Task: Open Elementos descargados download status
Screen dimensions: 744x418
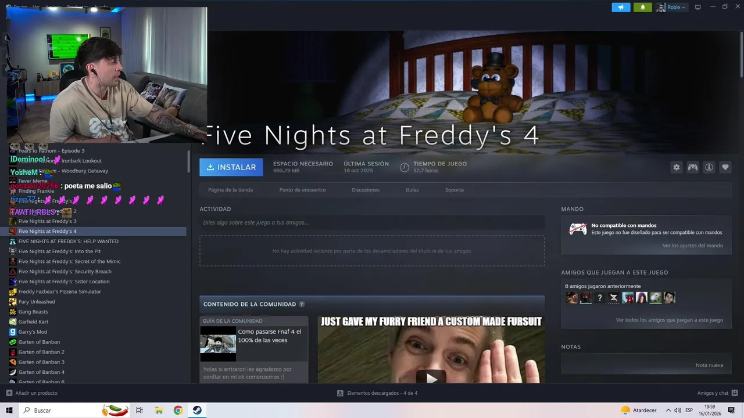Action: pyautogui.click(x=377, y=393)
